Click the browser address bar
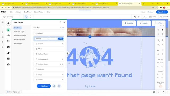Screen dimensions: 170x96 point(81,7)
